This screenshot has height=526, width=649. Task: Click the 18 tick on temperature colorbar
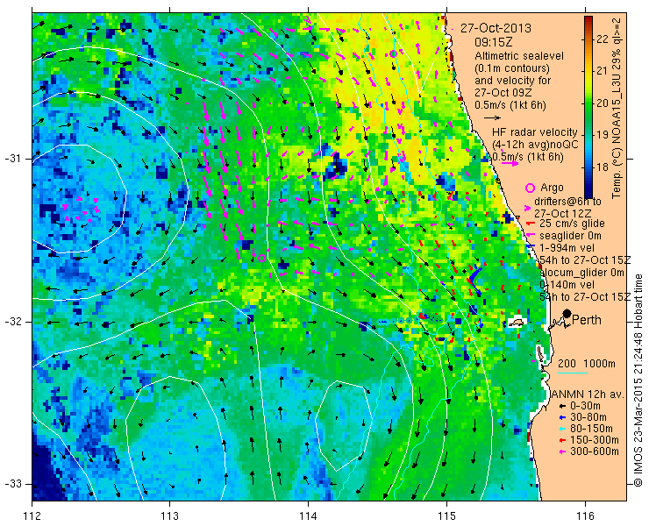tap(603, 167)
